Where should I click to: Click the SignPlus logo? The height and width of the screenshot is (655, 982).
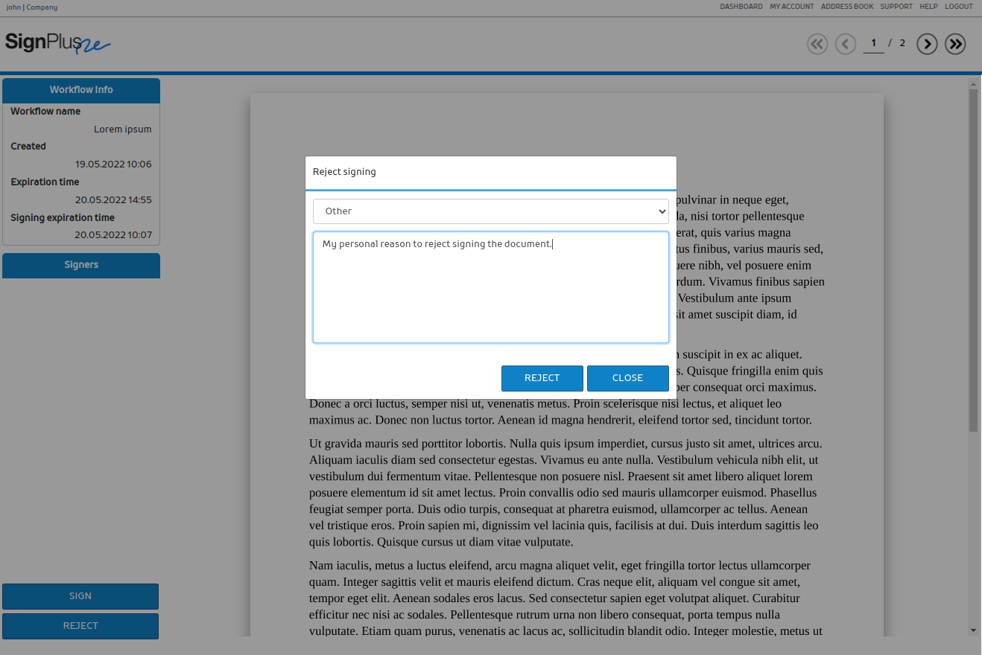[58, 42]
